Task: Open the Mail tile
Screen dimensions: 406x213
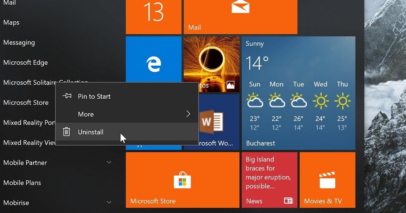Action: point(240,16)
